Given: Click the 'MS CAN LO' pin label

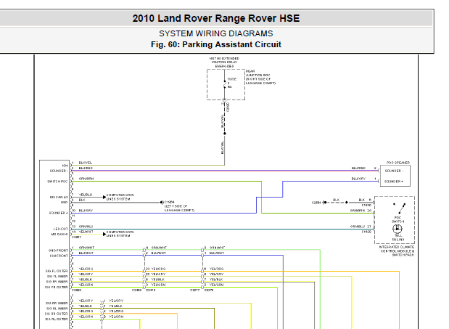Looking at the screenshot, I should point(58,197).
